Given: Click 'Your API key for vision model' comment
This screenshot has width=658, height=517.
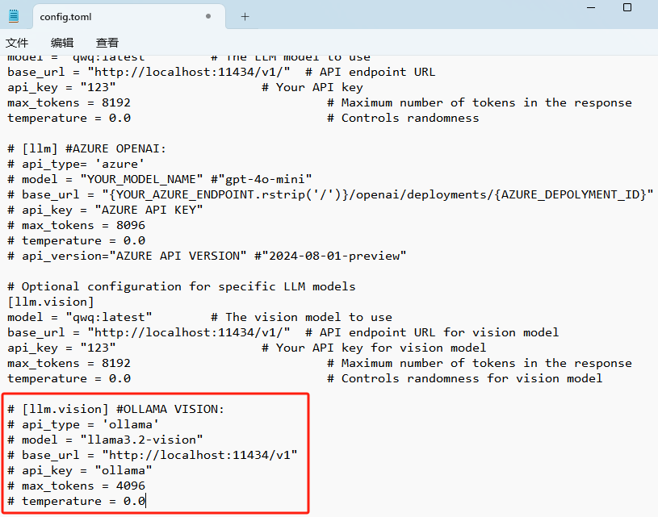Looking at the screenshot, I should [x=374, y=348].
